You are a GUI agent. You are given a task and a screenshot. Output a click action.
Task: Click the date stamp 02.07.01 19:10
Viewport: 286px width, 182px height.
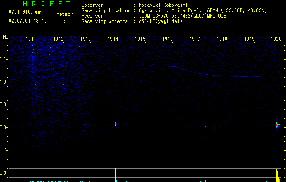(28, 21)
